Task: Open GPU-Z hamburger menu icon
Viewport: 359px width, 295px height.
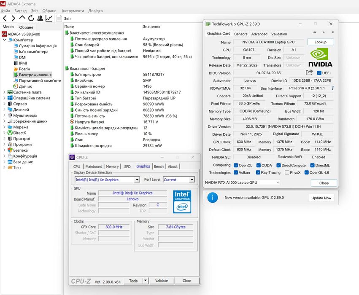Action: (x=332, y=32)
